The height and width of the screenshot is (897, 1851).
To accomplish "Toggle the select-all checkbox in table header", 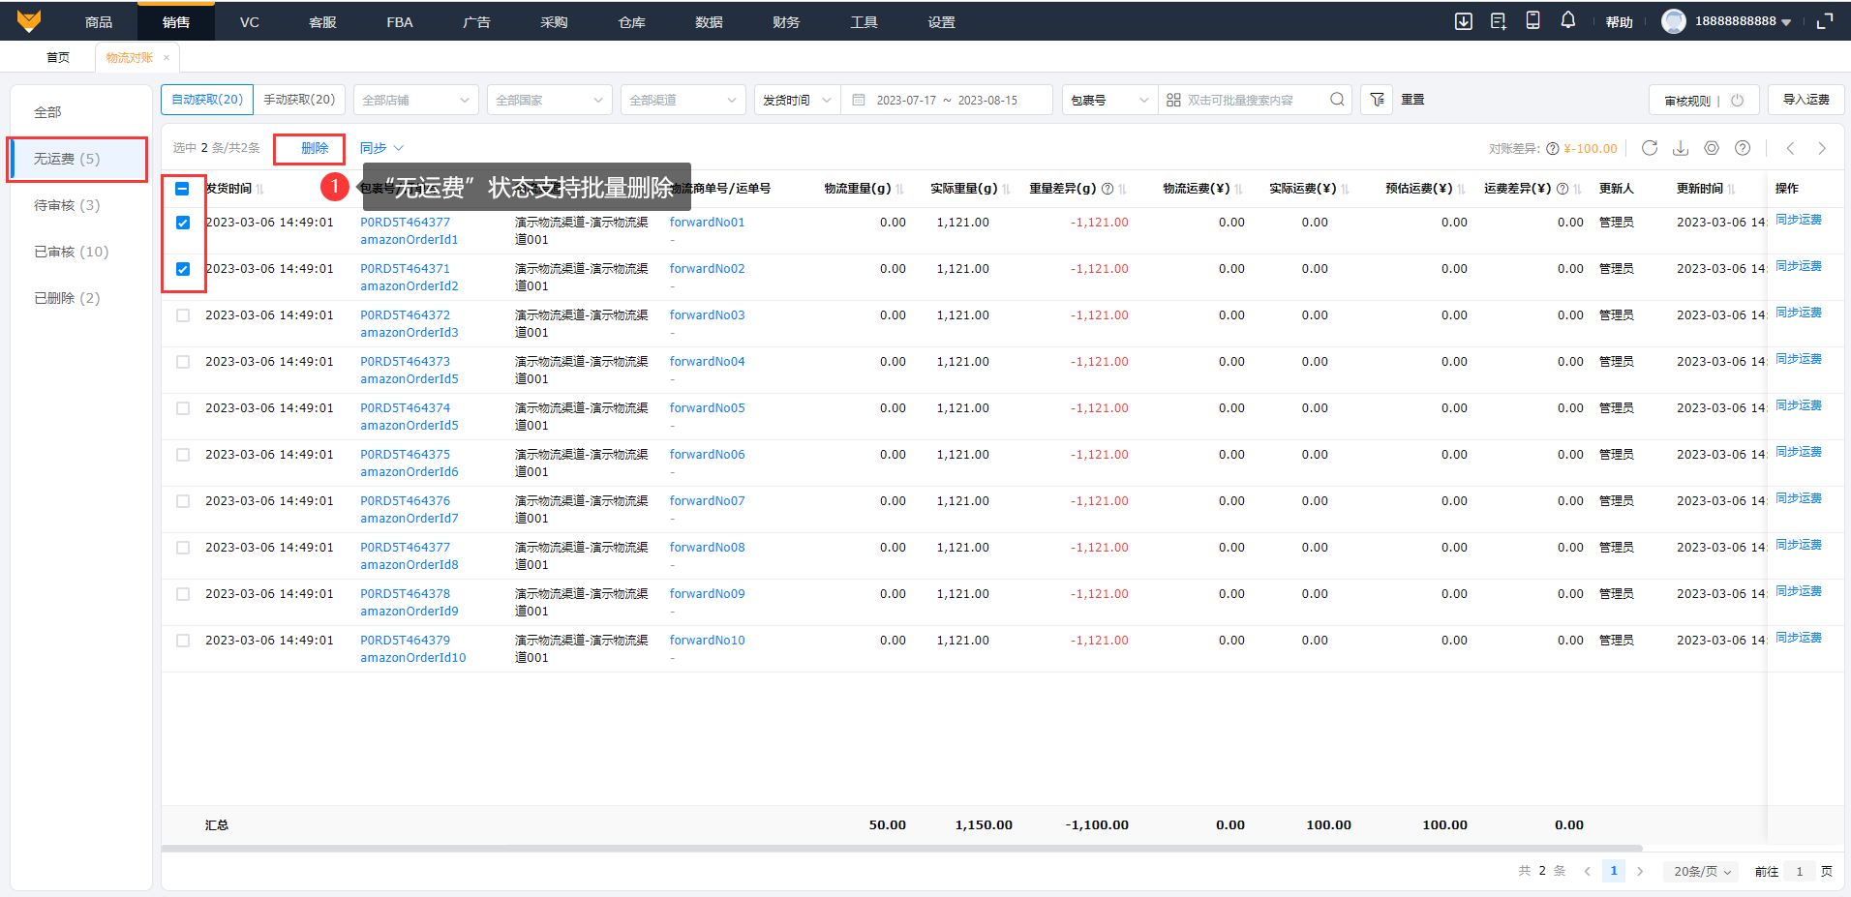I will point(183,189).
